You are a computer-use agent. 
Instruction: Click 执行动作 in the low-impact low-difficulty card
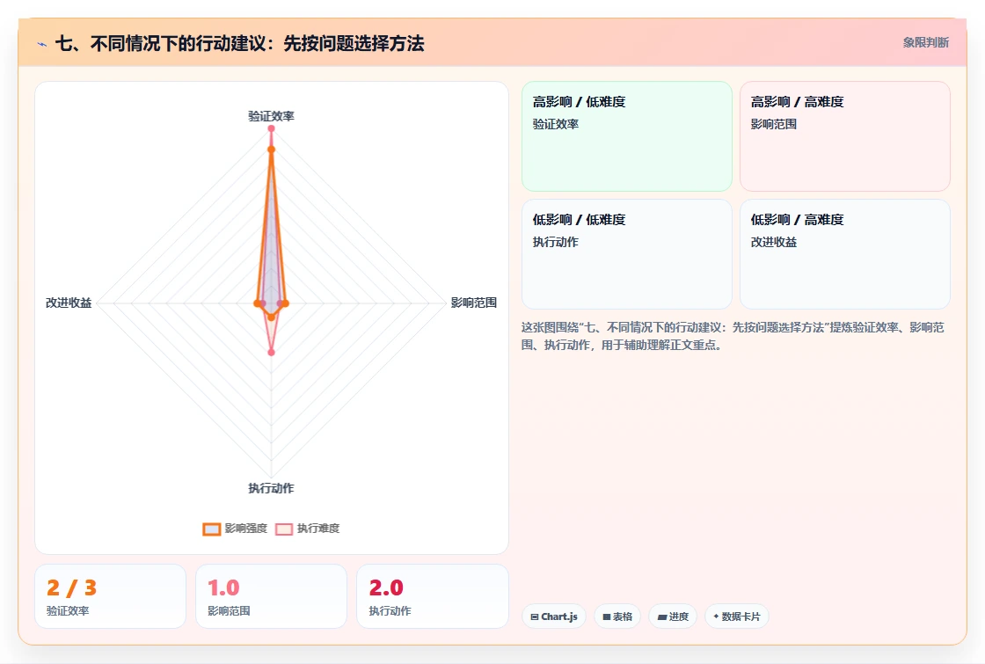coord(555,242)
